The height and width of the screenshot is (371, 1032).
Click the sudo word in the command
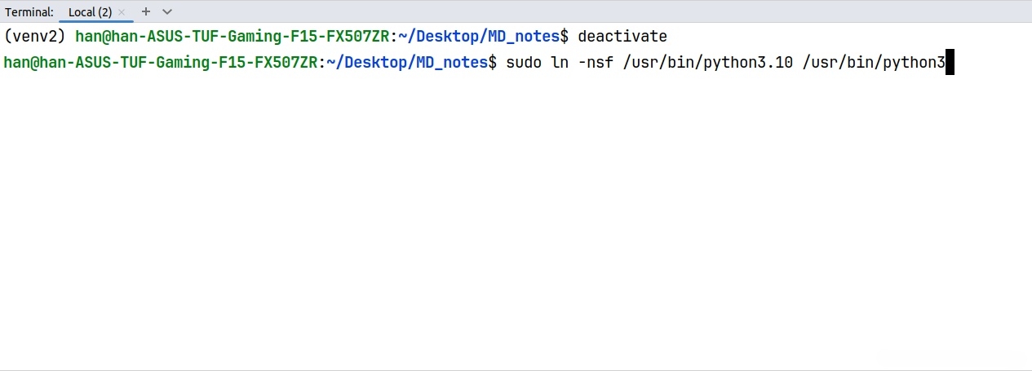[524, 63]
